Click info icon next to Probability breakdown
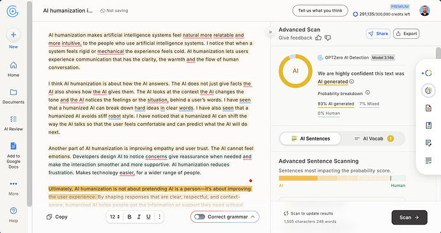 pyautogui.click(x=367, y=93)
